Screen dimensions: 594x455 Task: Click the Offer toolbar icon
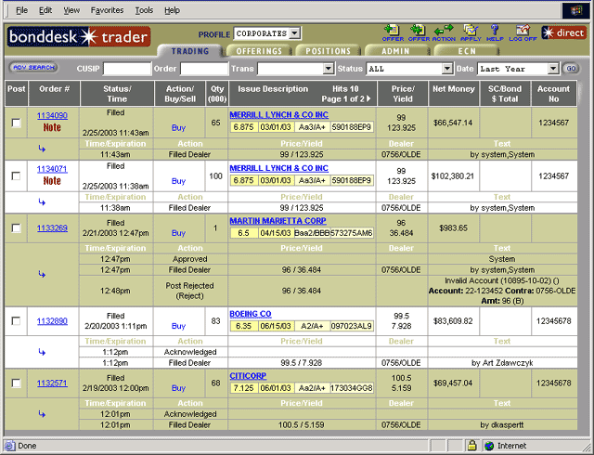pyautogui.click(x=393, y=32)
